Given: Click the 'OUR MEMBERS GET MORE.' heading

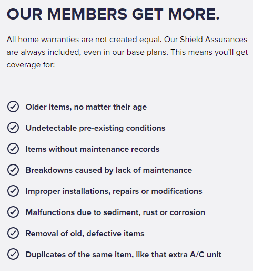Looking at the screenshot, I should click(x=113, y=14).
